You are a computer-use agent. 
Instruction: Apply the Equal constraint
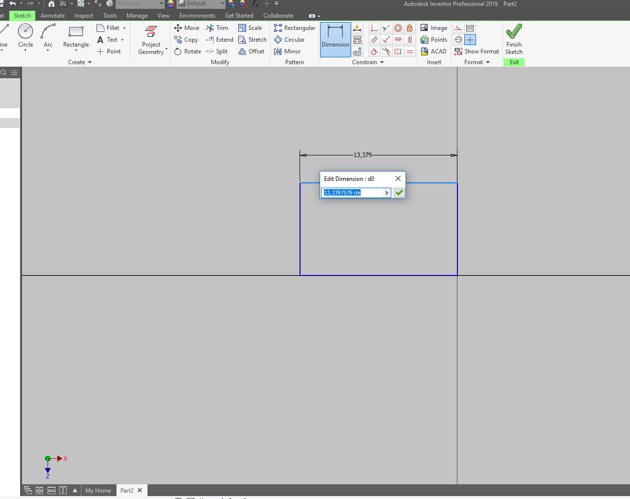[409, 51]
